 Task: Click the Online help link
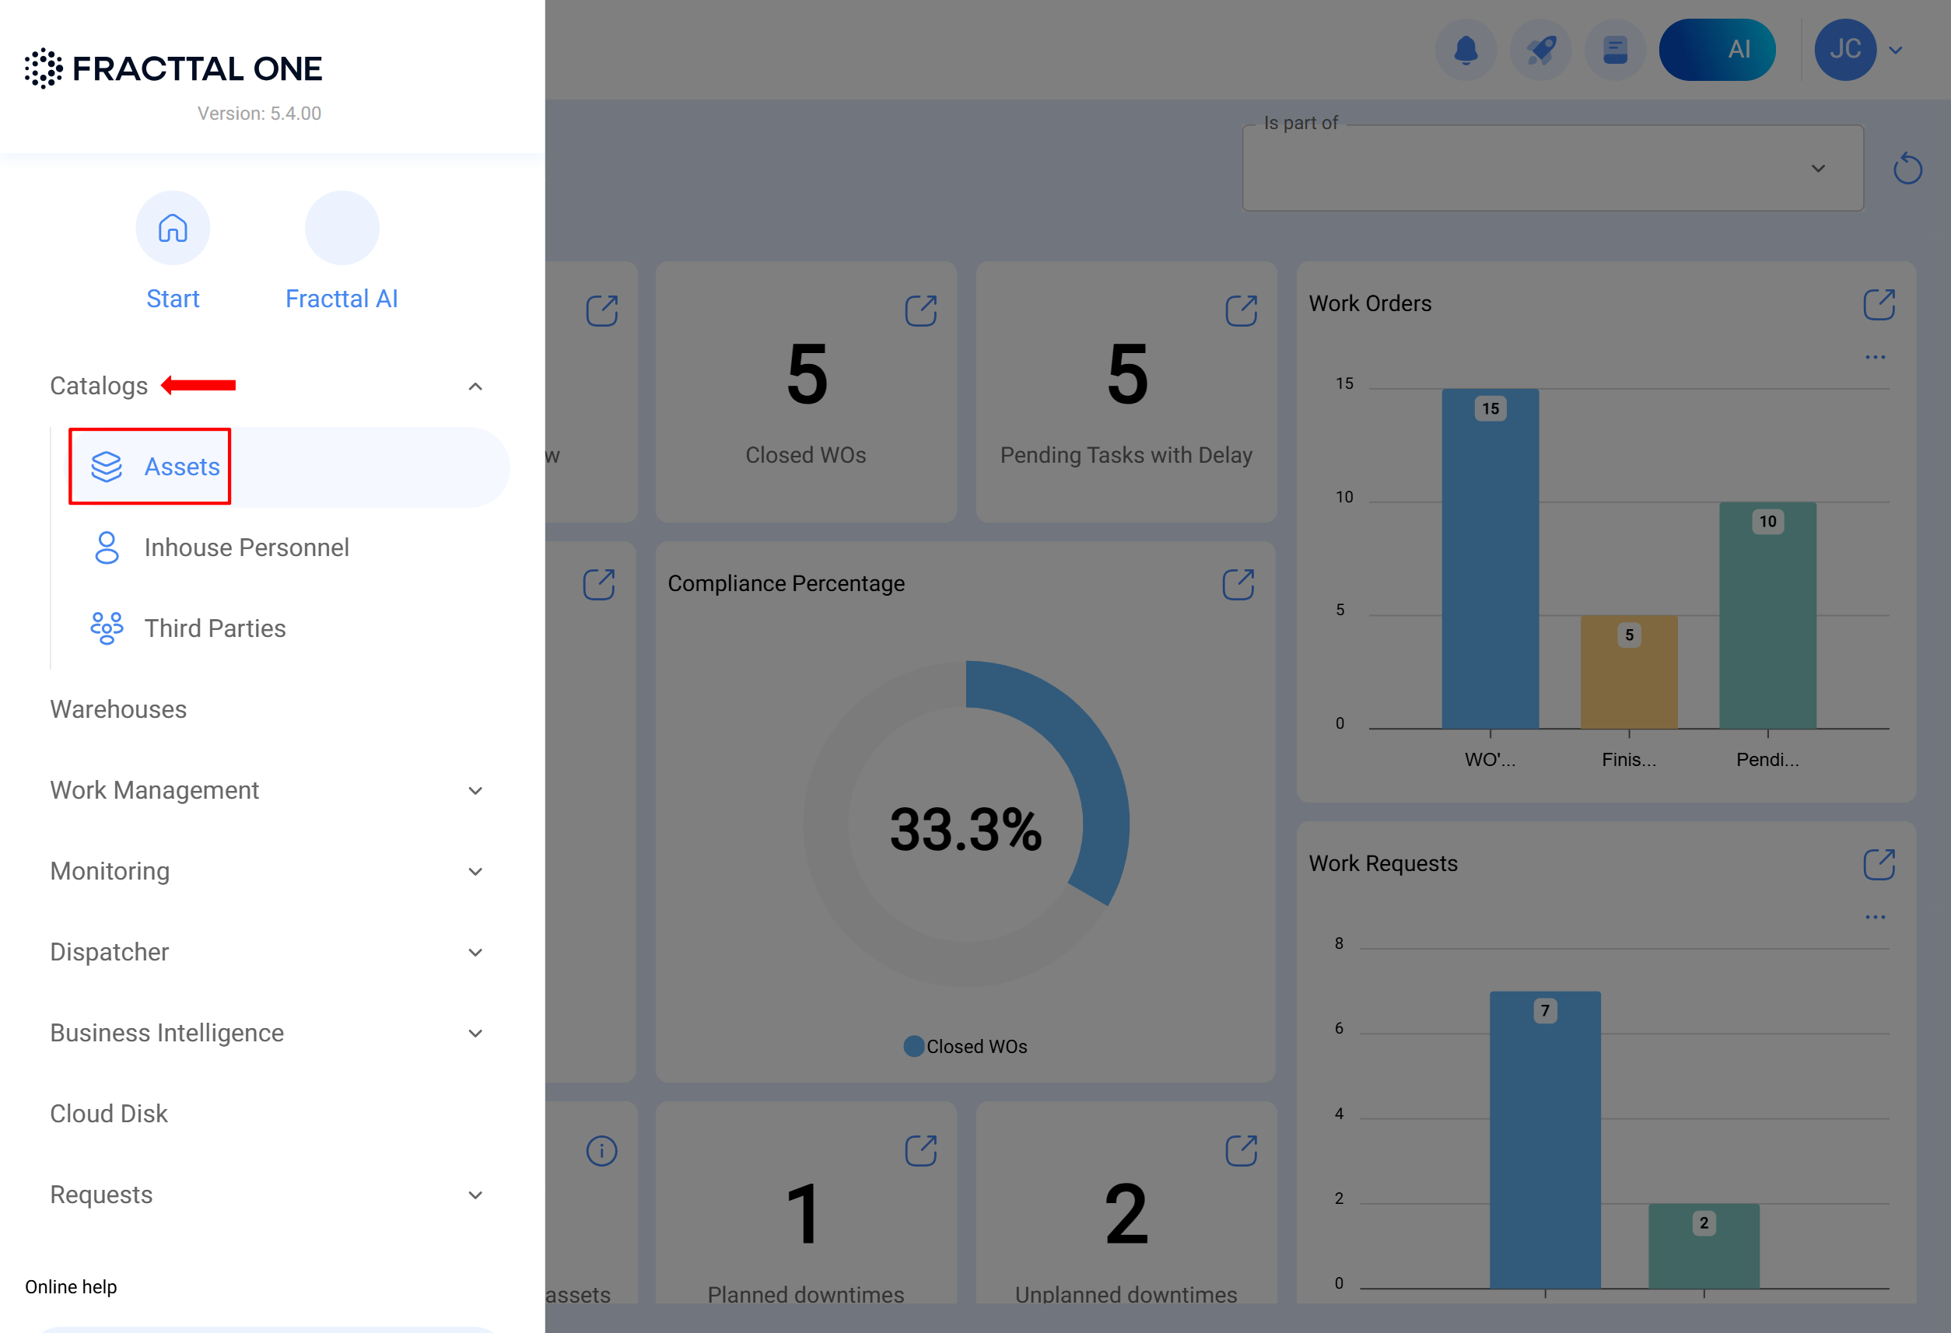tap(71, 1287)
